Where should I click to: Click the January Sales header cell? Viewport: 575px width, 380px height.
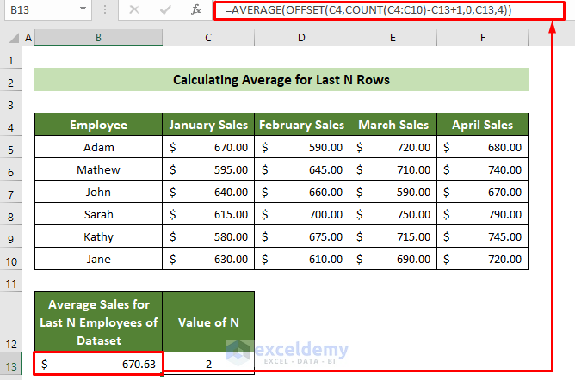pos(208,125)
